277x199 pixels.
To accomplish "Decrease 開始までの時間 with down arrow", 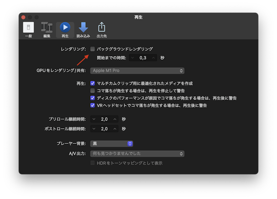I will (x=133, y=58).
